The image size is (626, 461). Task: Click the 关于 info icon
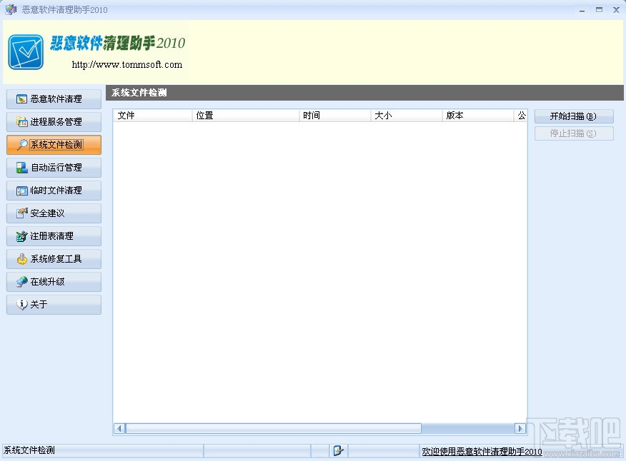point(21,305)
